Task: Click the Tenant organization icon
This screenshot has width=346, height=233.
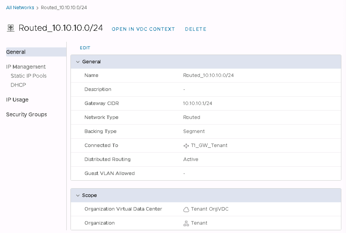Action: pos(186,223)
